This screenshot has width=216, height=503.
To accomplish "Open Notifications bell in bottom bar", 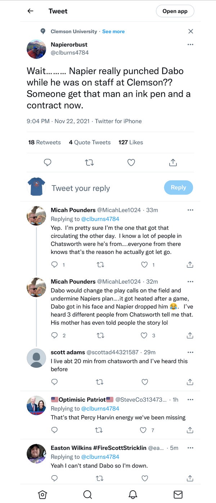I will (x=133, y=494).
